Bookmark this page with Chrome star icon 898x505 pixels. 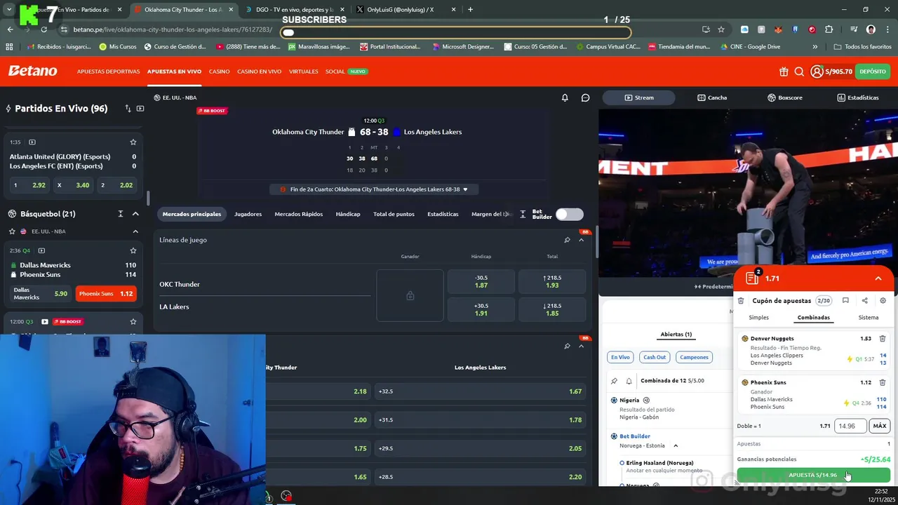(x=721, y=29)
